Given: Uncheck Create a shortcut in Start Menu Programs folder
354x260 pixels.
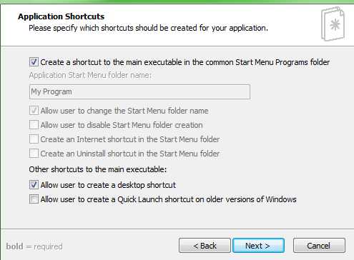Looking at the screenshot, I should pyautogui.click(x=34, y=62).
